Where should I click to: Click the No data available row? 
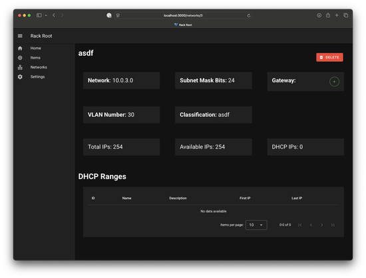click(214, 211)
